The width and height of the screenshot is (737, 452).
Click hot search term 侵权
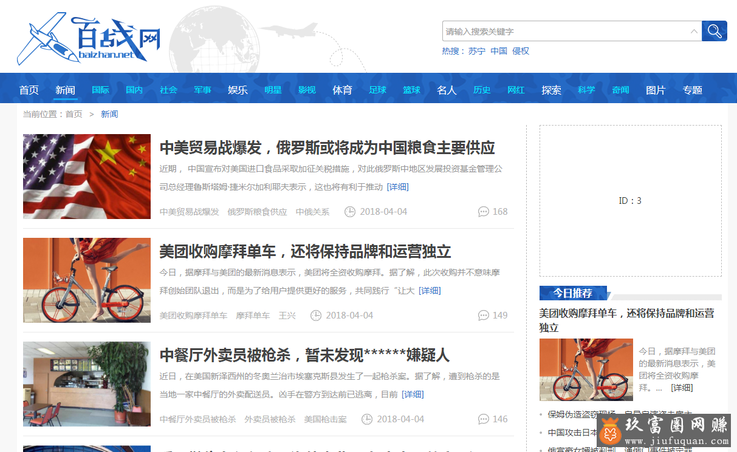[x=521, y=51]
